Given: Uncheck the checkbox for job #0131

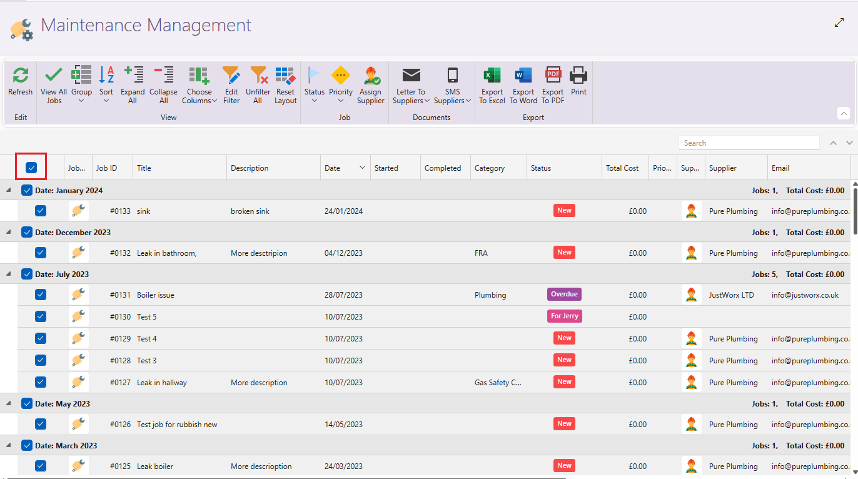Looking at the screenshot, I should coord(41,295).
